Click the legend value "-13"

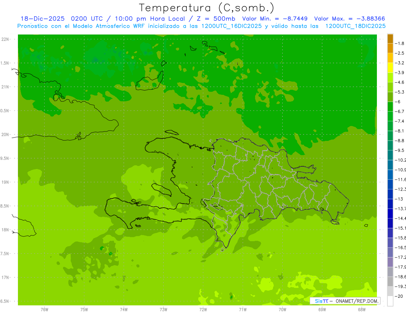coord(399,199)
